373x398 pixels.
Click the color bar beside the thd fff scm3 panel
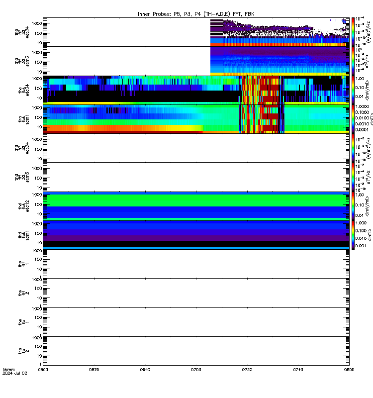pyautogui.click(x=353, y=177)
